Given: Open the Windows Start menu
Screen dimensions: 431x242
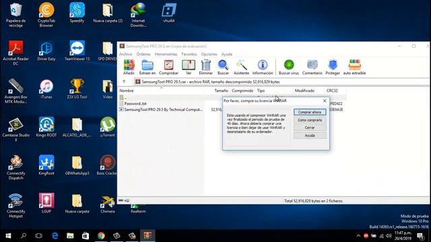Looking at the screenshot, I should pos(8,236).
